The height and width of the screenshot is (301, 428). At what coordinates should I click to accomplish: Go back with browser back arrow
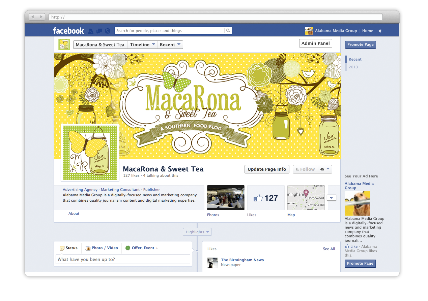point(33,16)
